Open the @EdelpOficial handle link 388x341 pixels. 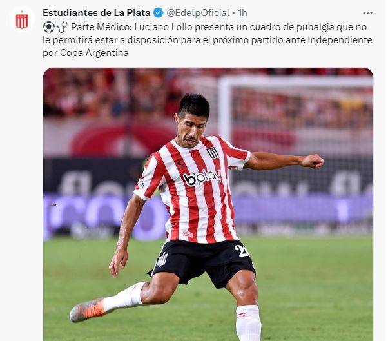pyautogui.click(x=198, y=13)
